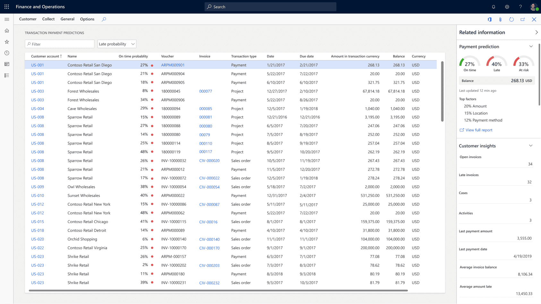Select the Sunset Wholesales row name
This screenshot has height=304, width=541.
(x=84, y=196)
